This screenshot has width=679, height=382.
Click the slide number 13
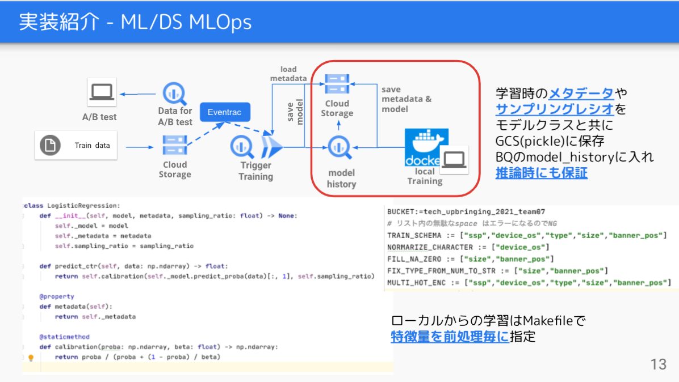[x=657, y=365]
